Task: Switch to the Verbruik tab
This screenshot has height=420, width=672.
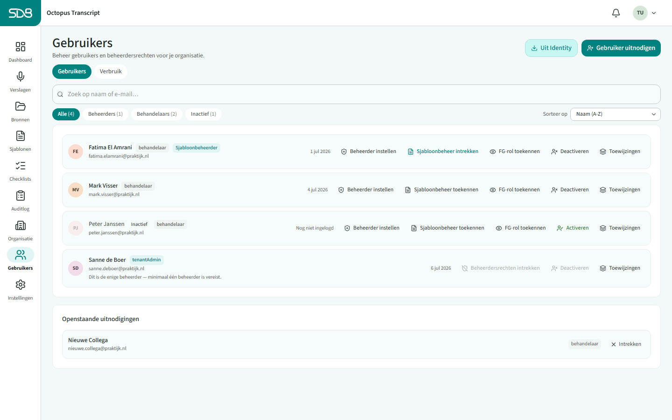Action: (111, 71)
